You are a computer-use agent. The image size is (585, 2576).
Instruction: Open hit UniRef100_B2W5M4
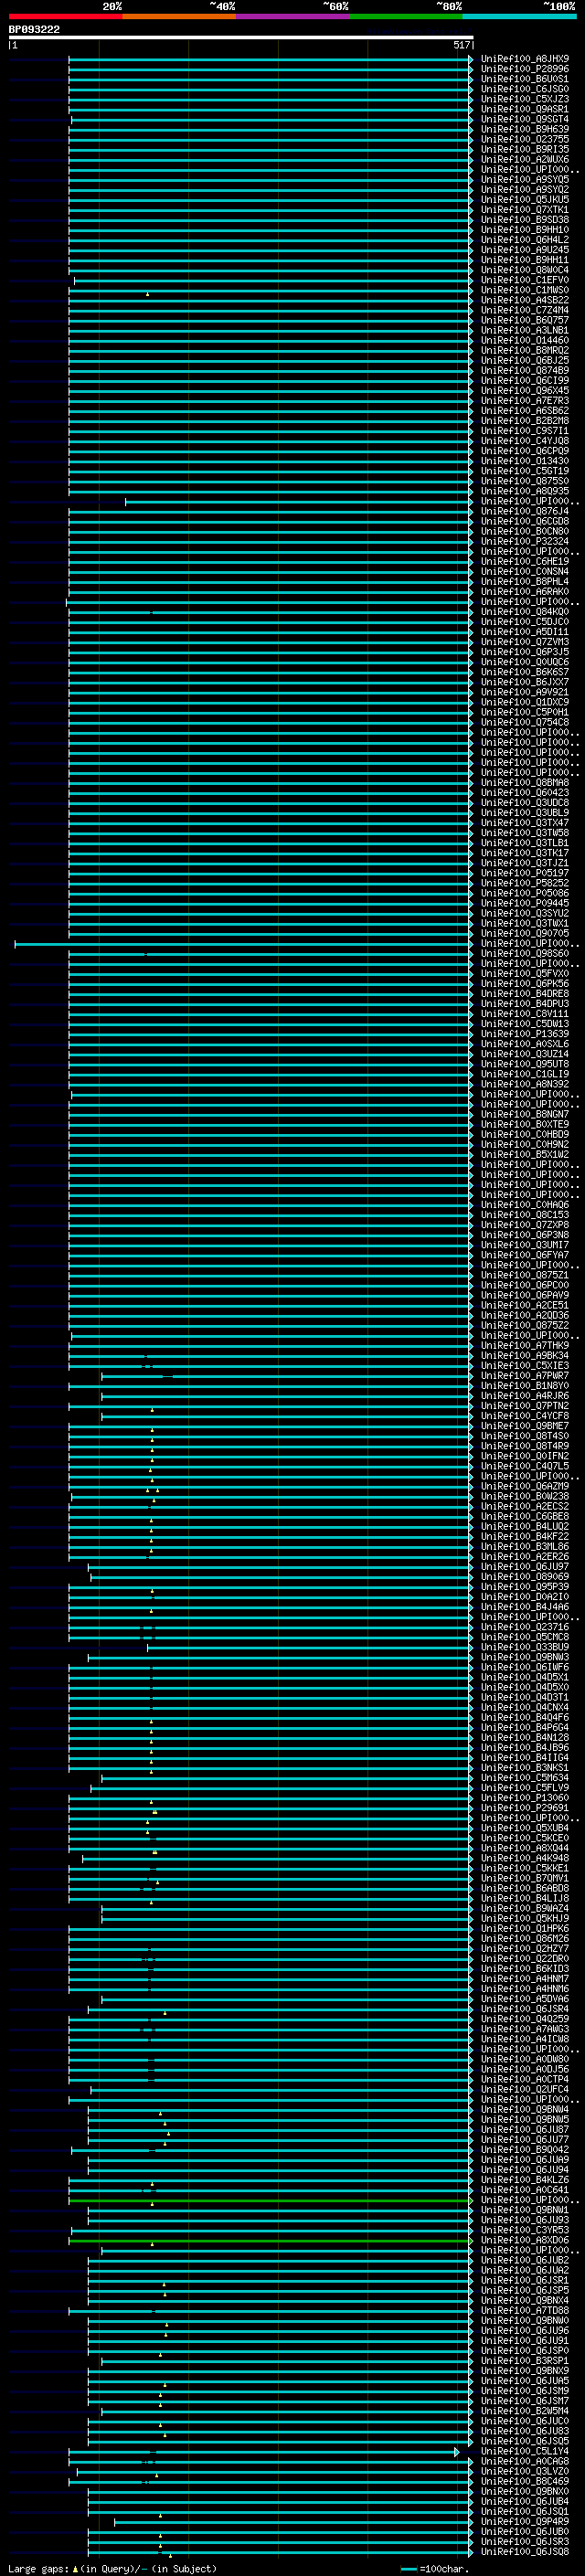pos(525,2411)
